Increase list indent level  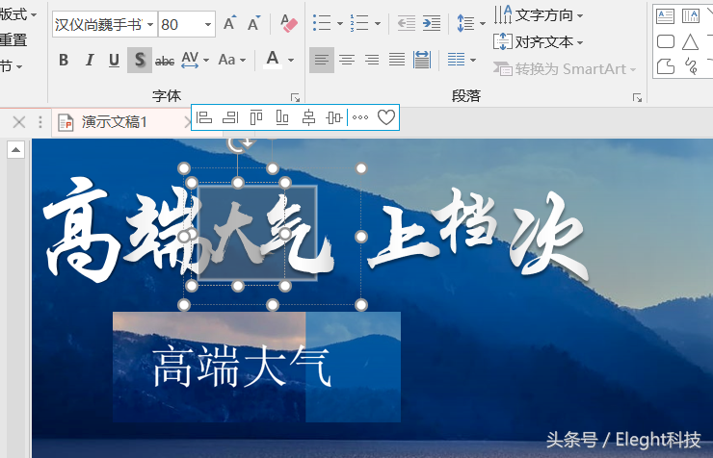[x=431, y=23]
